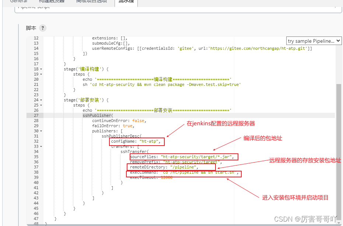Click the help icon beside 脚本

(43, 28)
